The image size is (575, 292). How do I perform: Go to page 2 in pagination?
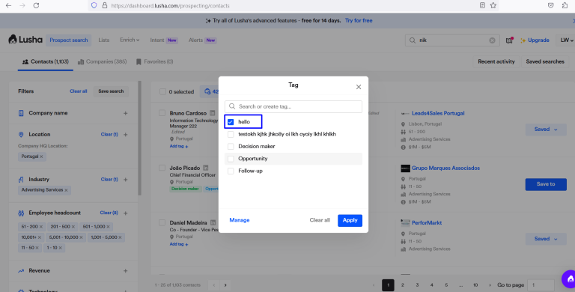tap(402, 285)
